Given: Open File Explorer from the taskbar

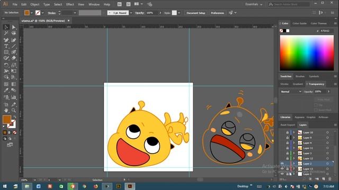Looking at the screenshot, I should point(27,186).
